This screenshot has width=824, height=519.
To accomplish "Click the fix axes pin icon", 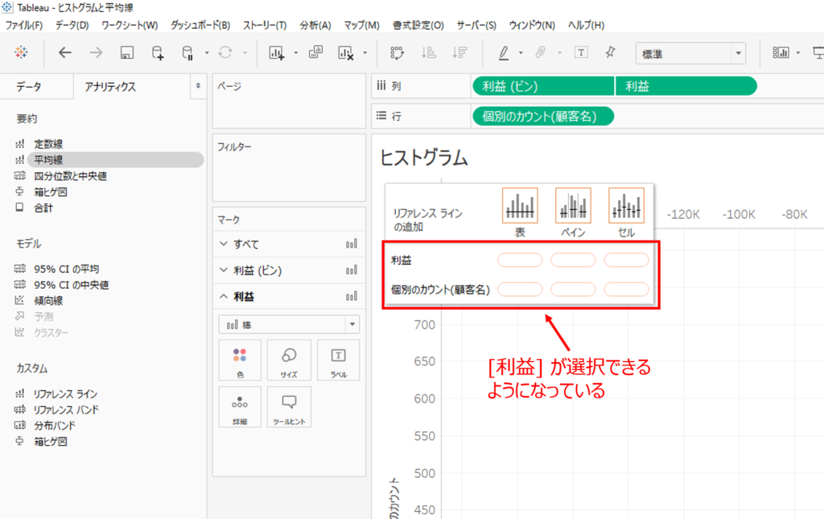I will (610, 52).
